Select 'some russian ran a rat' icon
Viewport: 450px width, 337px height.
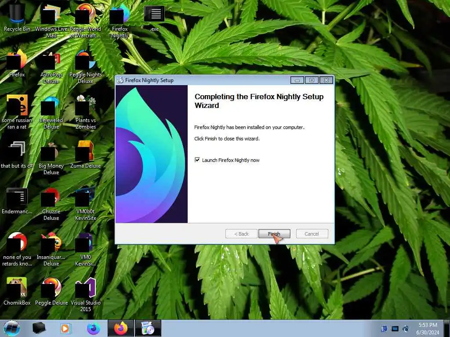(17, 112)
